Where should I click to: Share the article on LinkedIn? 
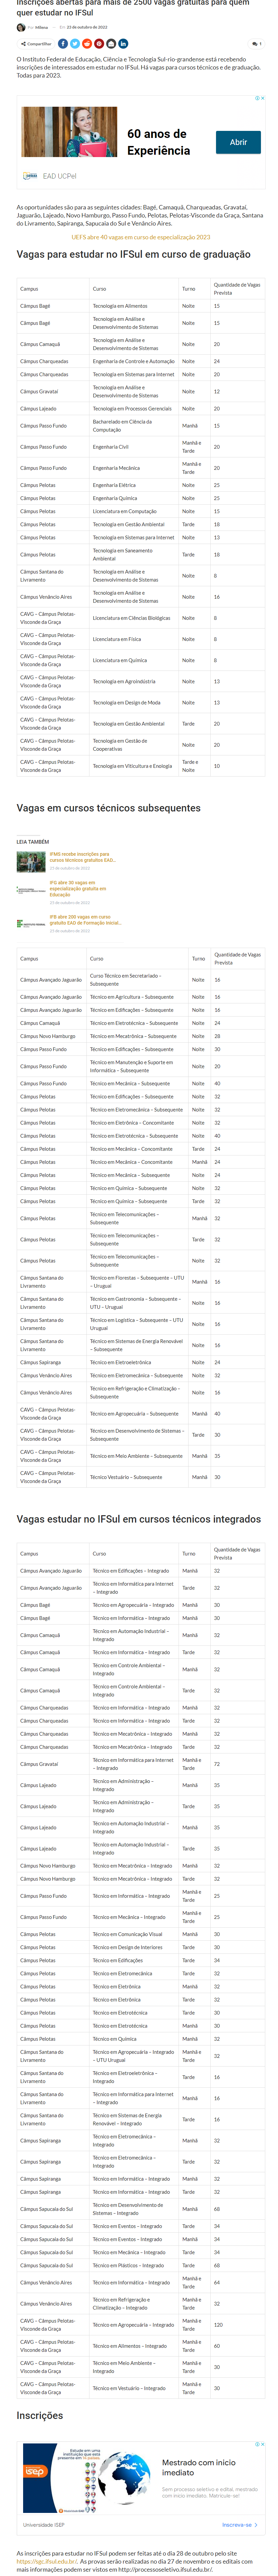[x=123, y=44]
